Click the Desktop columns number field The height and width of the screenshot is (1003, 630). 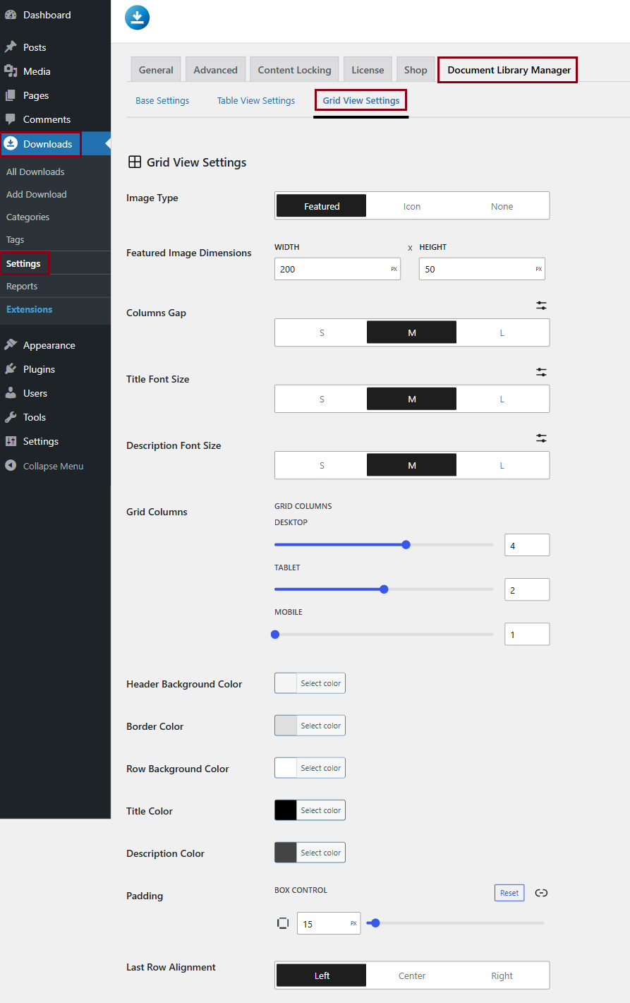(x=527, y=545)
